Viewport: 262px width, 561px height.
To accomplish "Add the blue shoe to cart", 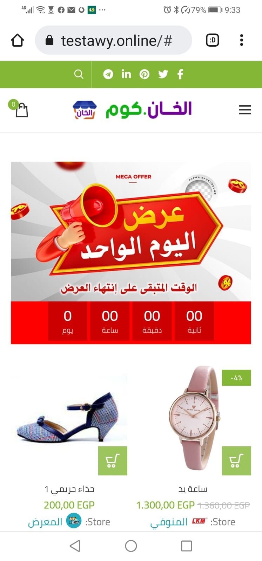I will 113,461.
